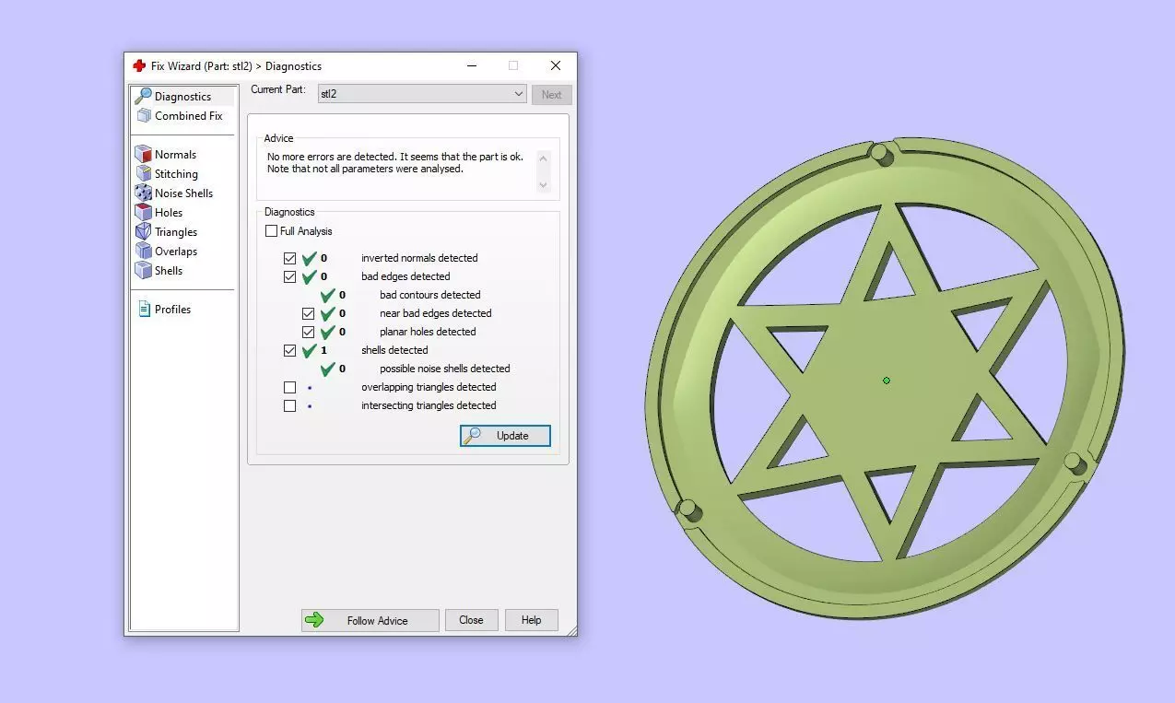1175x703 pixels.
Task: Click the advice text 'No more errors are detected'
Action: (331, 157)
